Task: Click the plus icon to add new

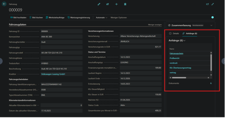Action: [116, 4]
